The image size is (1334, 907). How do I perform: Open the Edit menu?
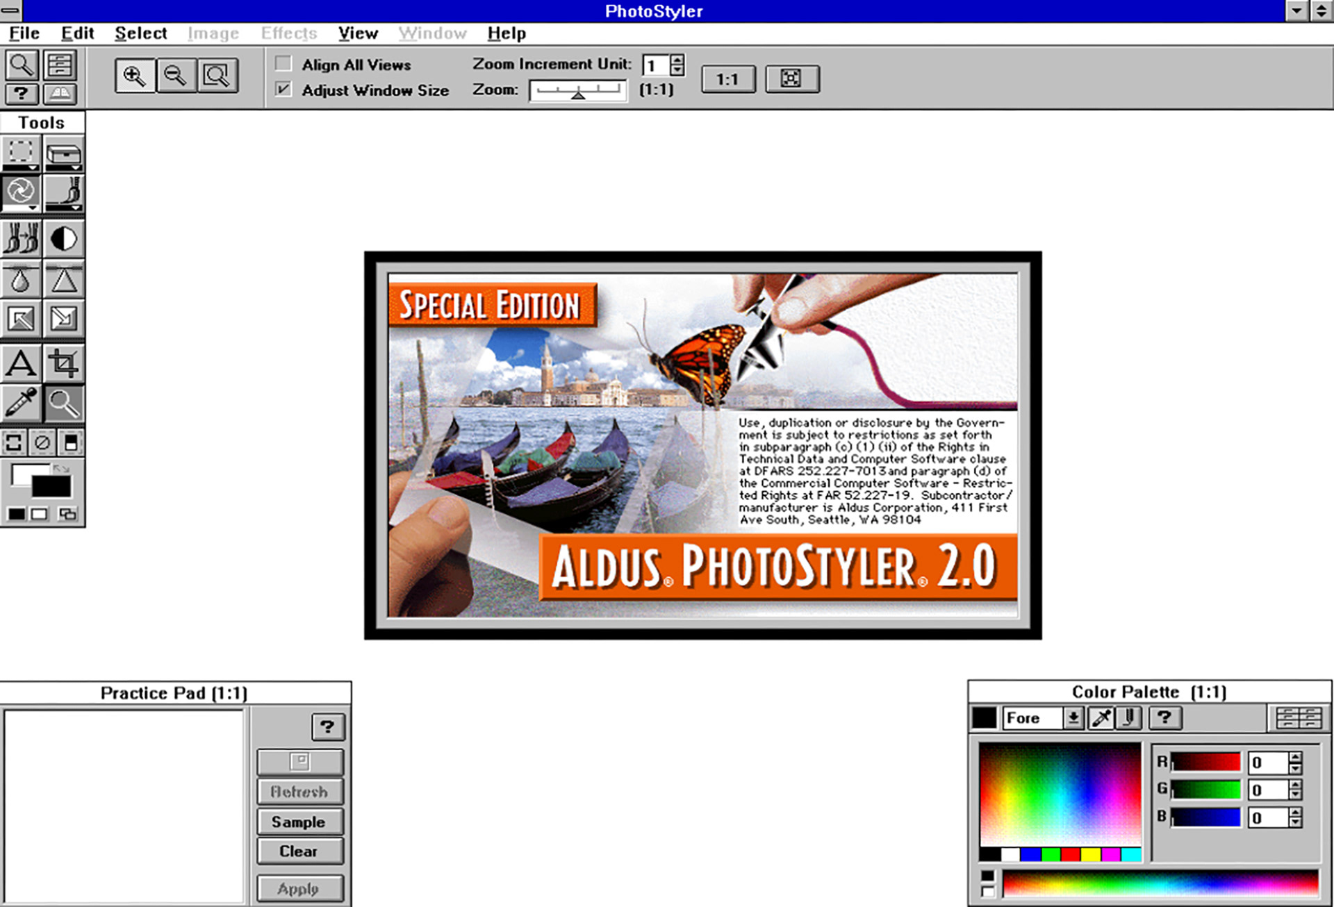click(x=77, y=33)
